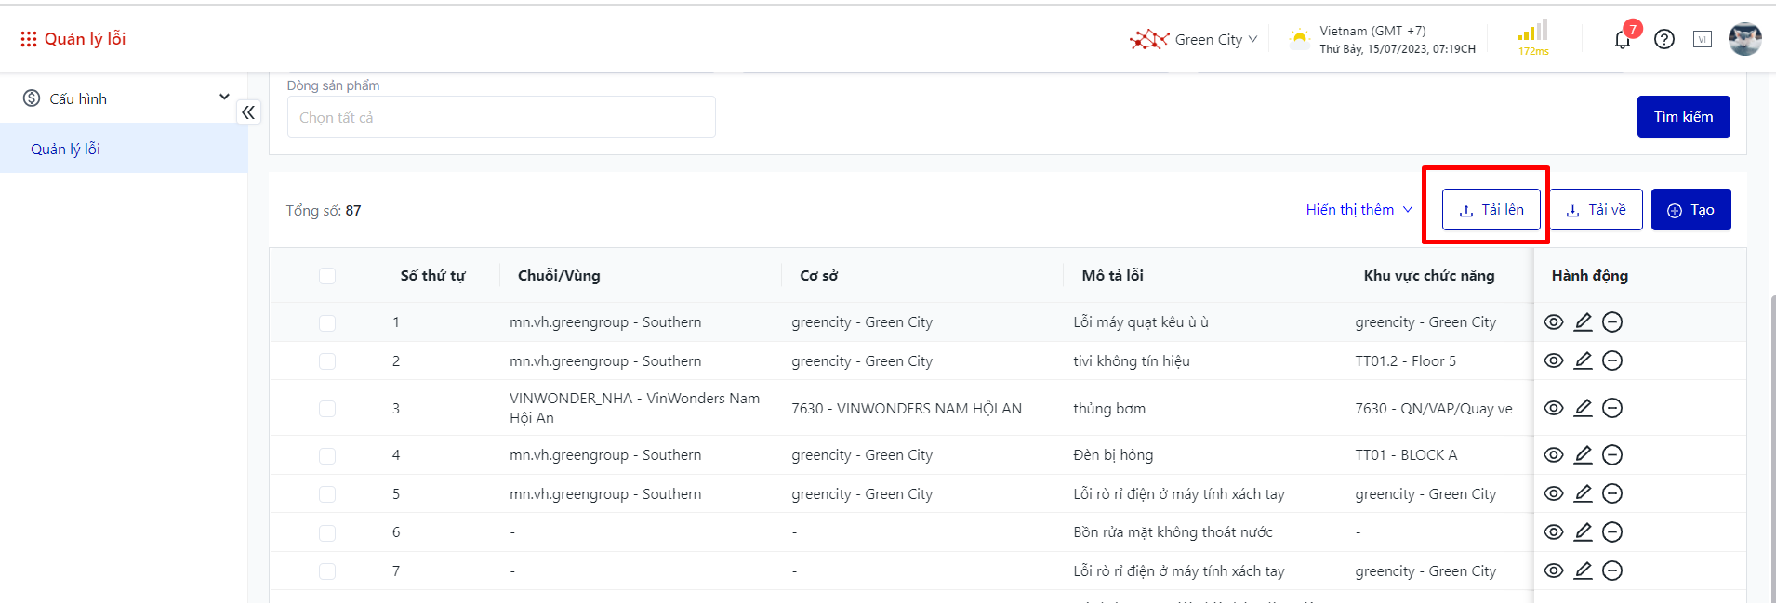Screen dimensions: 1776x603
Task: View details via eye icon for row 3
Action: pos(1554,408)
